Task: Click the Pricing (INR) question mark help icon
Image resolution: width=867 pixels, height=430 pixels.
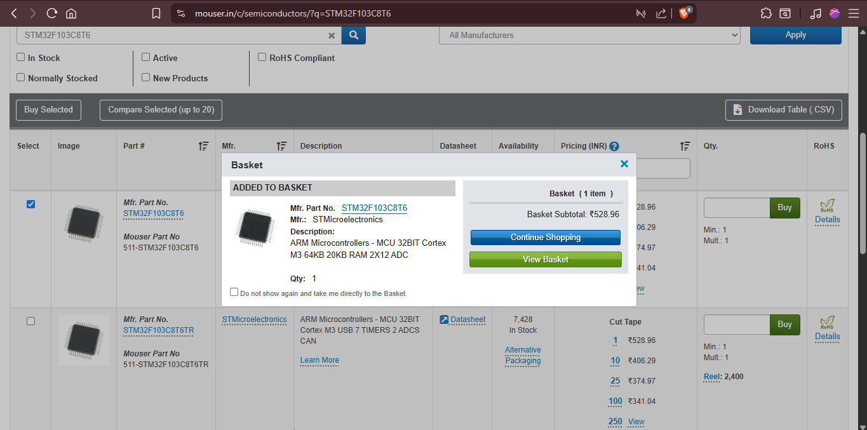Action: coord(614,146)
